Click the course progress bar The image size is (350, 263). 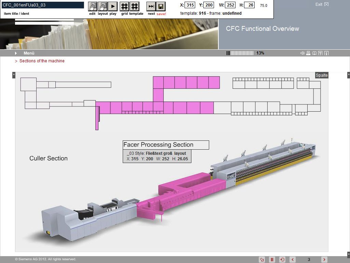pos(240,53)
